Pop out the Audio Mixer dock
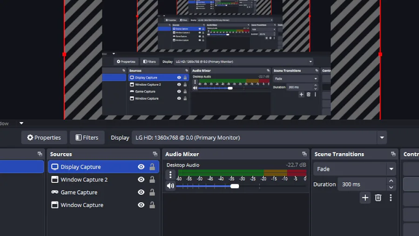This screenshot has width=419, height=236. click(x=304, y=154)
